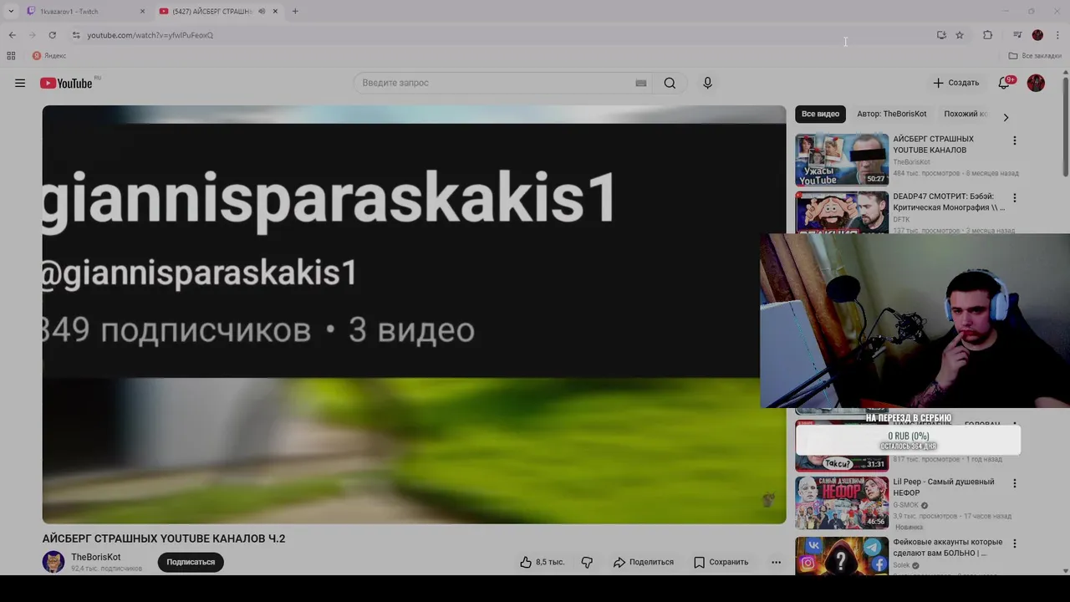1070x602 pixels.
Task: Open the suggested video title 'АЙСБЕРГ СТРАШНЫХ YOUTUBE КАНАЛОВ'
Action: click(x=933, y=145)
